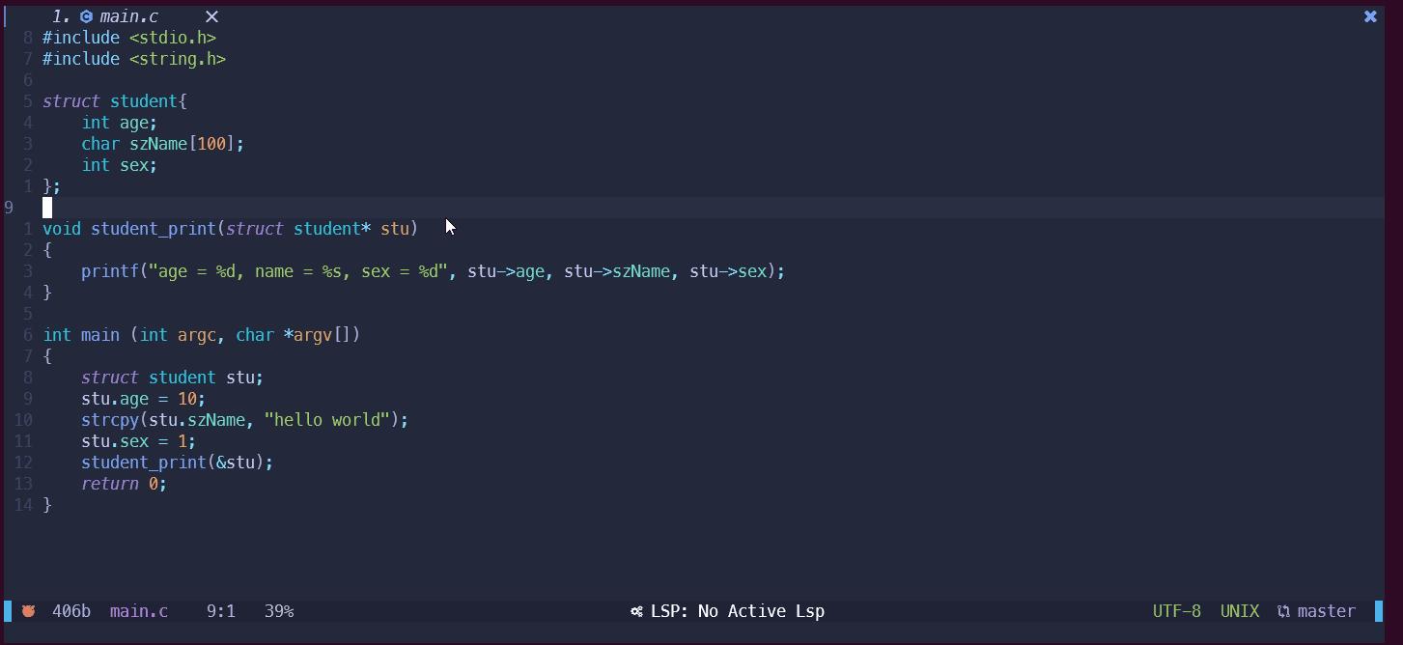Click the git branch icon beside master

click(1283, 611)
